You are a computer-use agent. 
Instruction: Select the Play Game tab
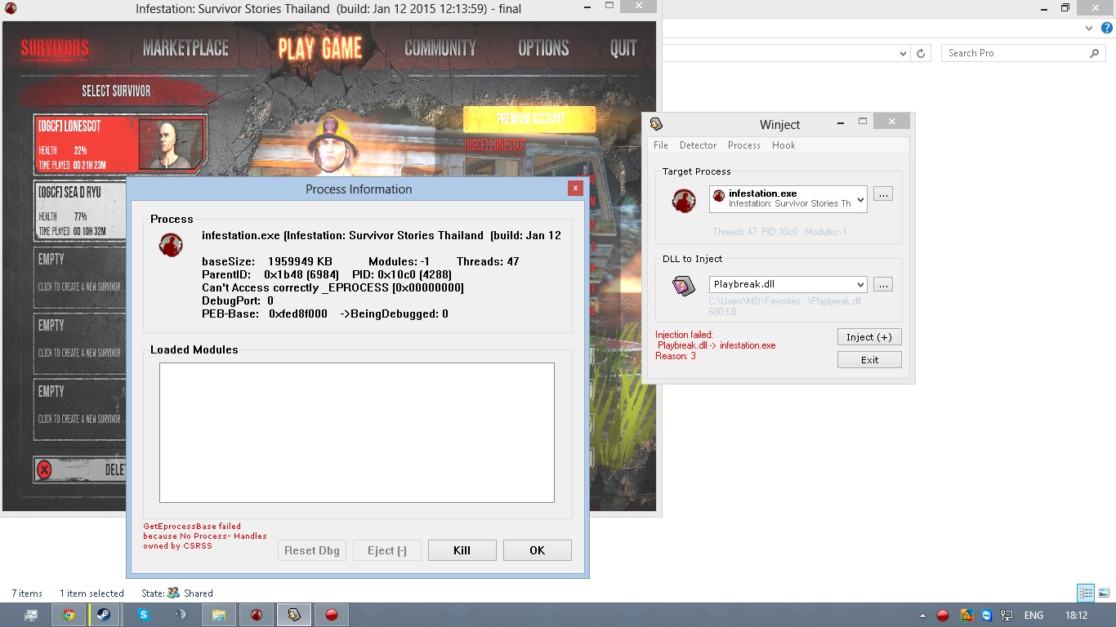click(x=319, y=48)
